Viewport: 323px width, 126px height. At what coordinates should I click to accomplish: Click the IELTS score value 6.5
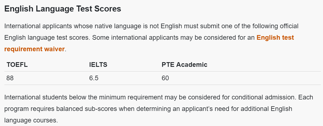(x=94, y=78)
